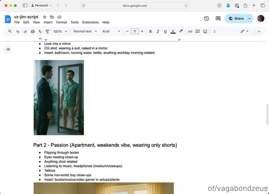
Task: Add a comment from toolbar
Action: pyautogui.click(x=198, y=31)
